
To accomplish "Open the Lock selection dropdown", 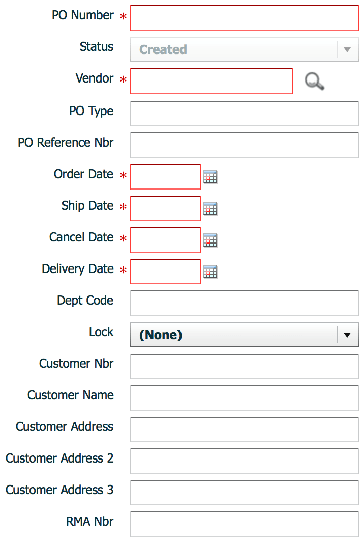I will coord(244,335).
